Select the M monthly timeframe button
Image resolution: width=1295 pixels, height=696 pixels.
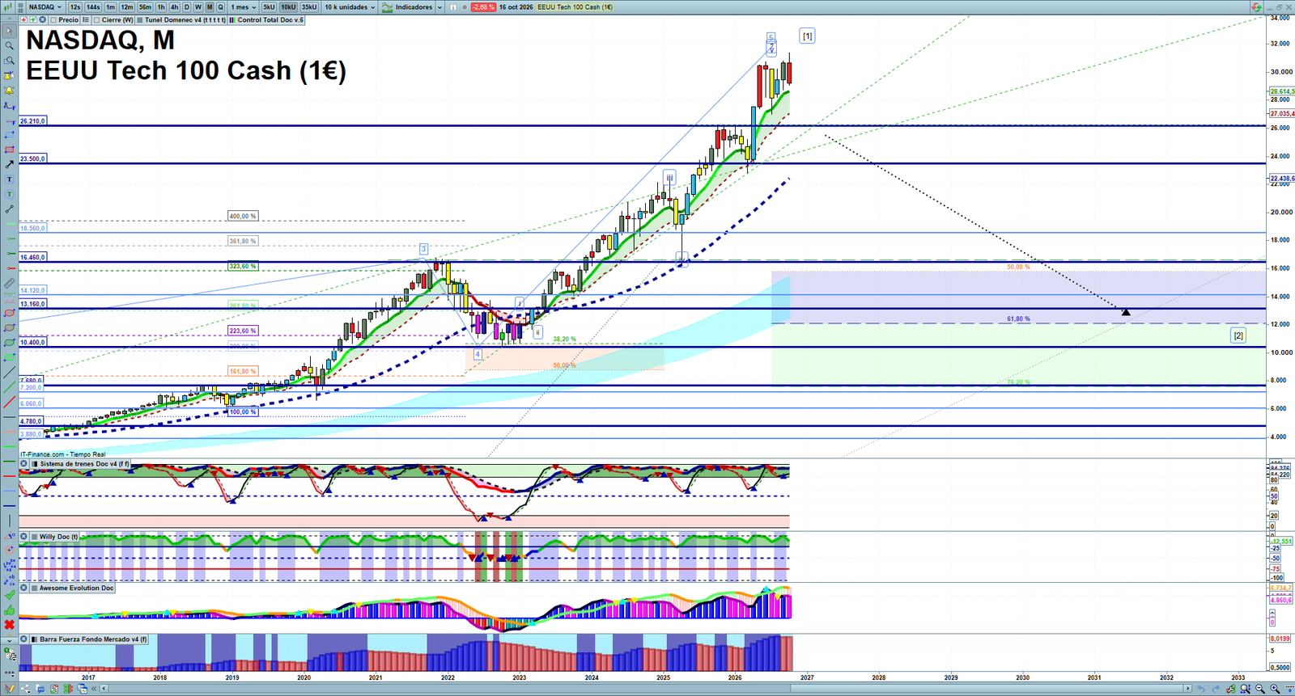tap(210, 7)
